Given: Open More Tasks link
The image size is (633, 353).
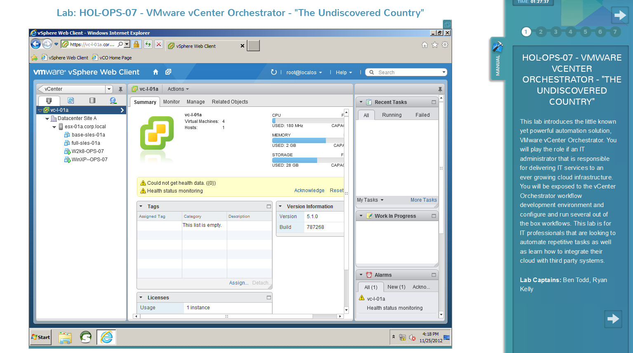Looking at the screenshot, I should pos(424,200).
